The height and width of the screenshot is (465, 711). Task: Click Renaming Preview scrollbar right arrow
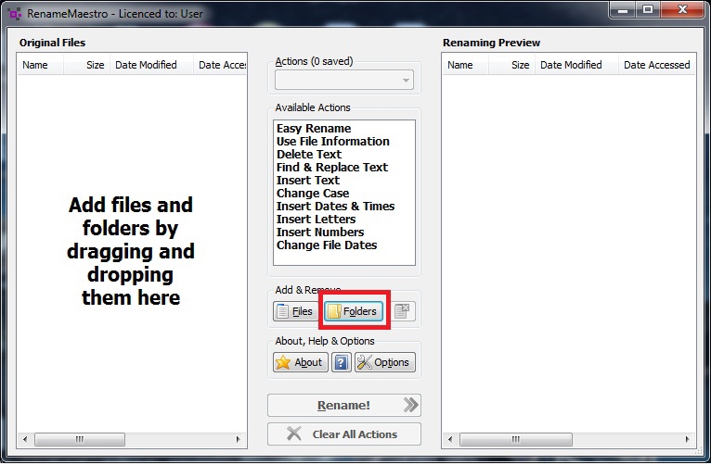687,439
